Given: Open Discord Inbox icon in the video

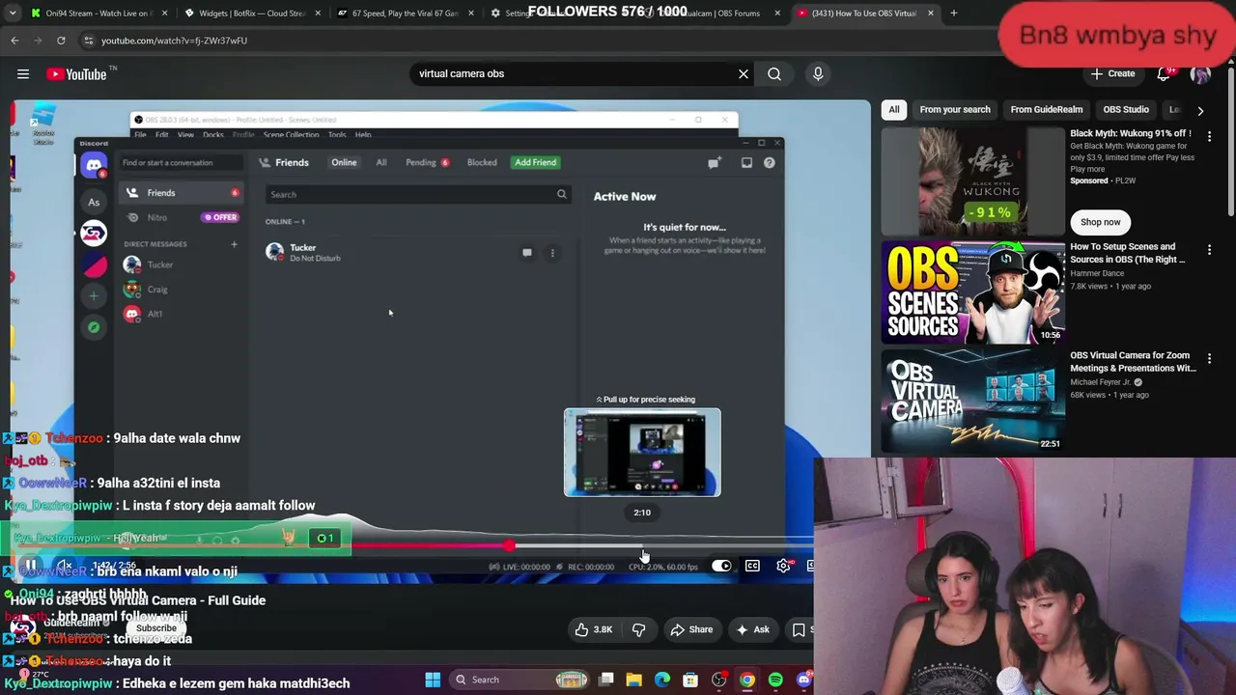Looking at the screenshot, I should (746, 163).
